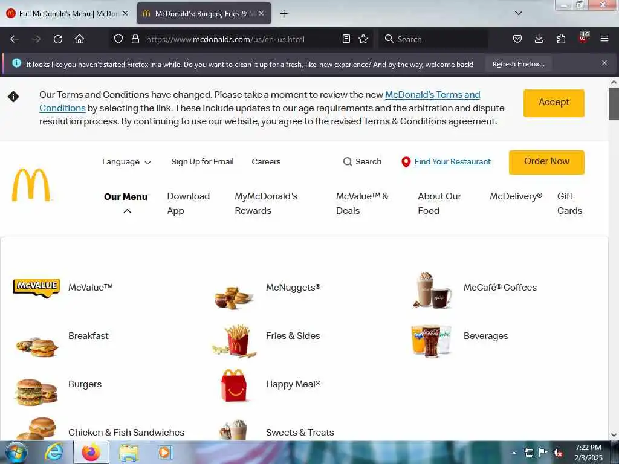Screen dimensions: 619x464
Task: Click Refresh Firefox button
Action: pos(518,64)
